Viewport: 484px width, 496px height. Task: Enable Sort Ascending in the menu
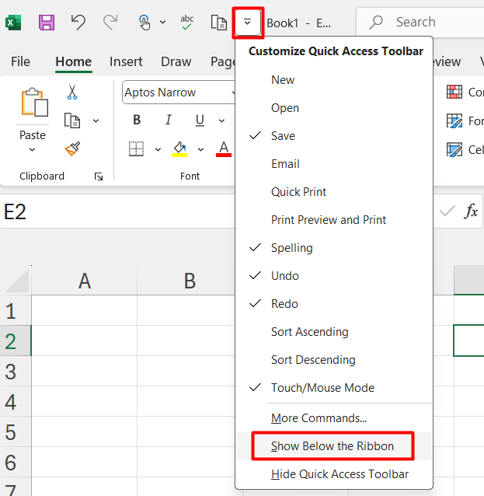334,332
